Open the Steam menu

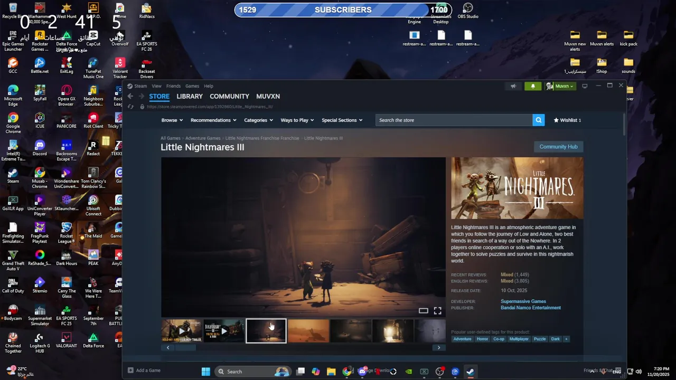[140, 86]
